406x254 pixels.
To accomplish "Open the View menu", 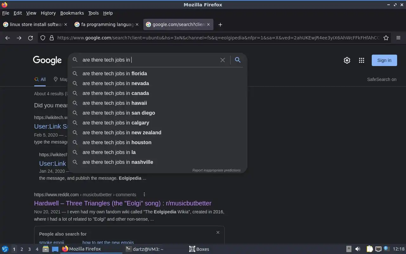I will 31,13.
